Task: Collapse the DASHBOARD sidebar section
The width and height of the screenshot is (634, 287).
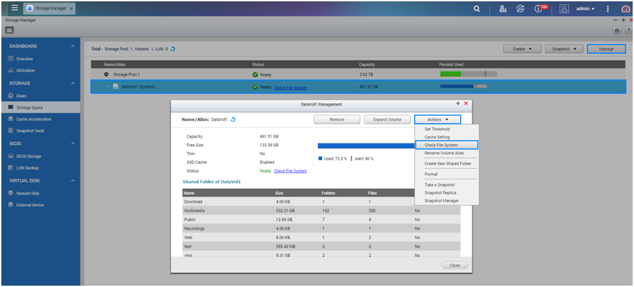Action: pos(73,46)
